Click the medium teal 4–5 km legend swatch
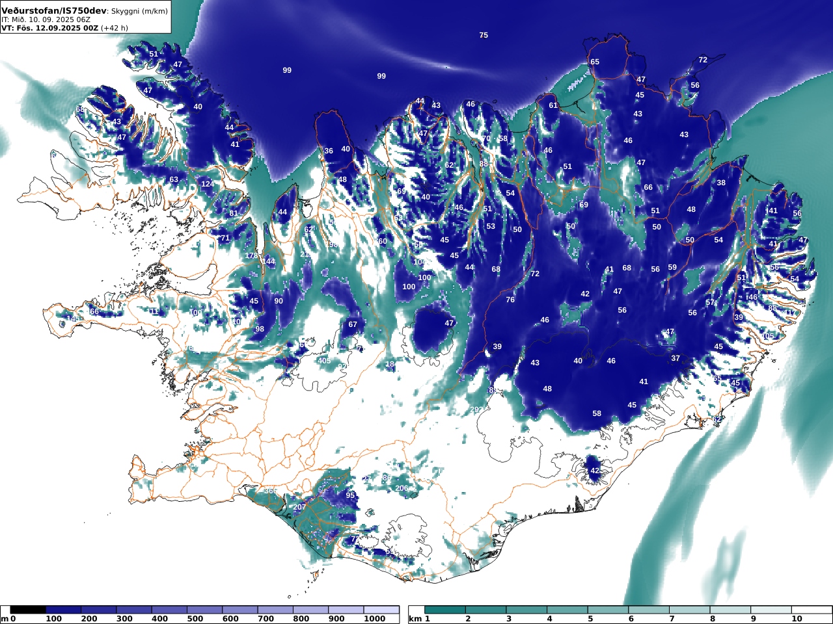The width and height of the screenshot is (833, 624). [567, 610]
